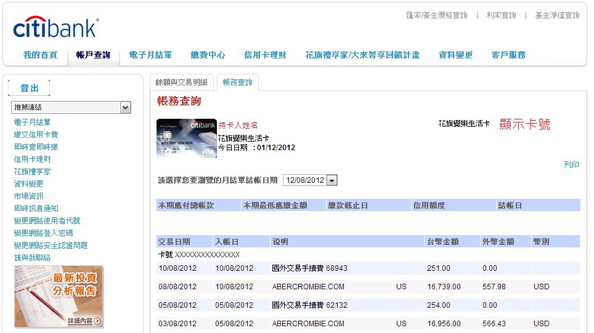Open sidebar link 資料變更

pyautogui.click(x=29, y=184)
